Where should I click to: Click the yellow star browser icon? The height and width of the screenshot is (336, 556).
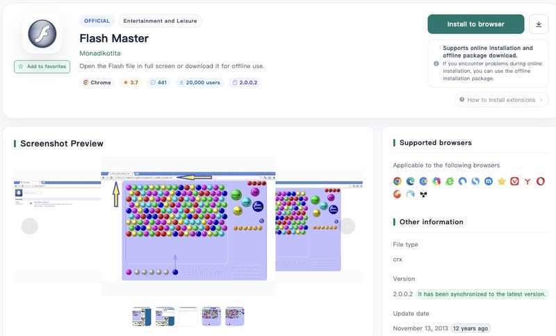click(x=501, y=181)
